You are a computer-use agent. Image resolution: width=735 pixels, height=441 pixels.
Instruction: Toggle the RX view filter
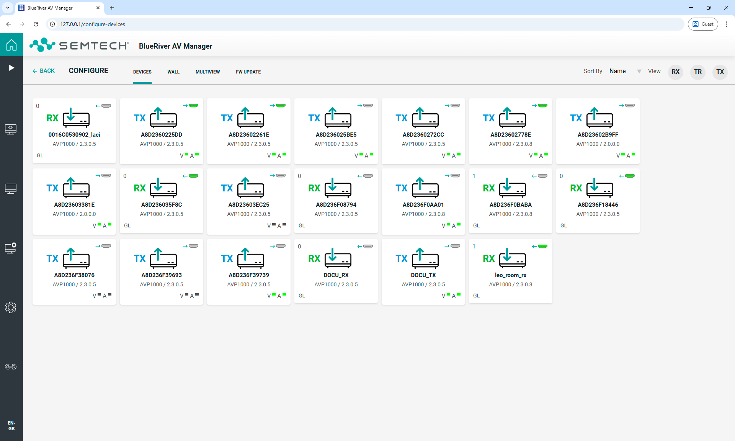[675, 72]
